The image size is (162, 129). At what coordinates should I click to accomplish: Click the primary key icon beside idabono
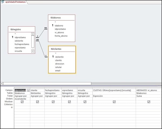point(53,25)
